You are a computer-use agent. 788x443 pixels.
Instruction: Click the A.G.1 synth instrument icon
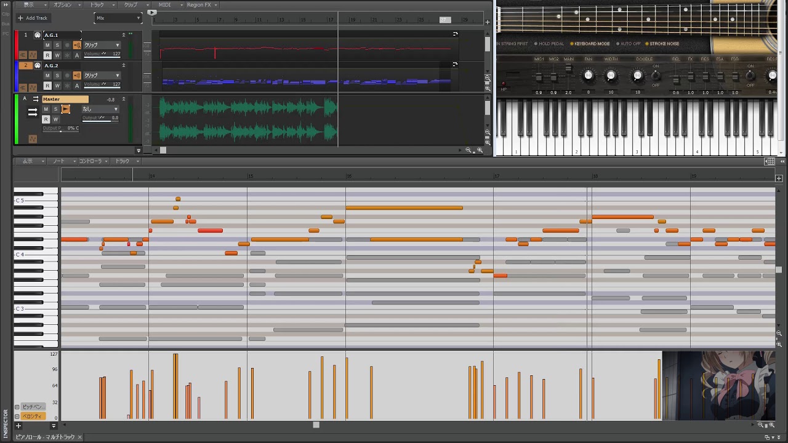click(x=38, y=35)
